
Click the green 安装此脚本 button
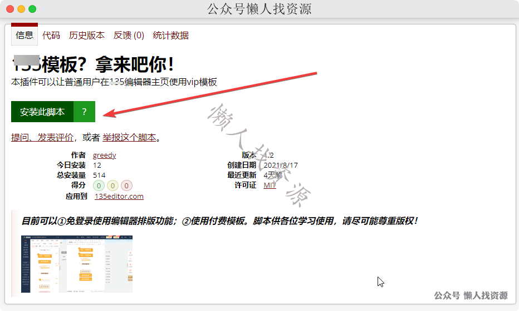point(42,112)
